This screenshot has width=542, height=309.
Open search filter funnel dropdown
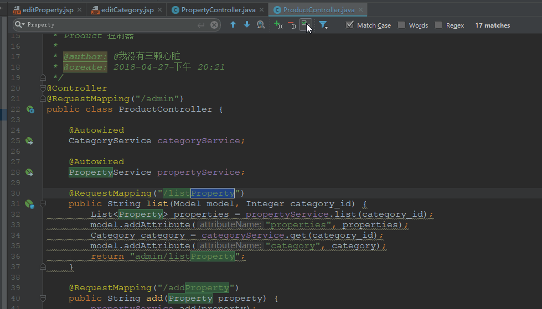(323, 25)
